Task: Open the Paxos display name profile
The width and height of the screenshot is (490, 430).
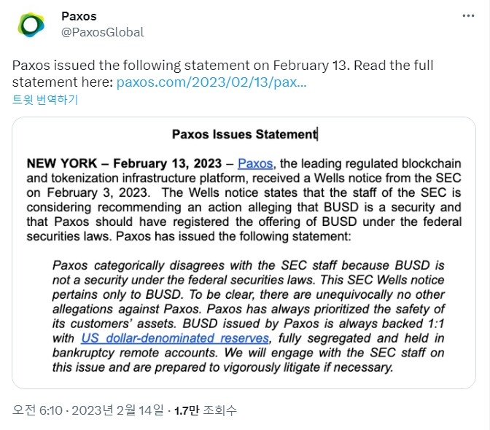Action: pyautogui.click(x=79, y=16)
